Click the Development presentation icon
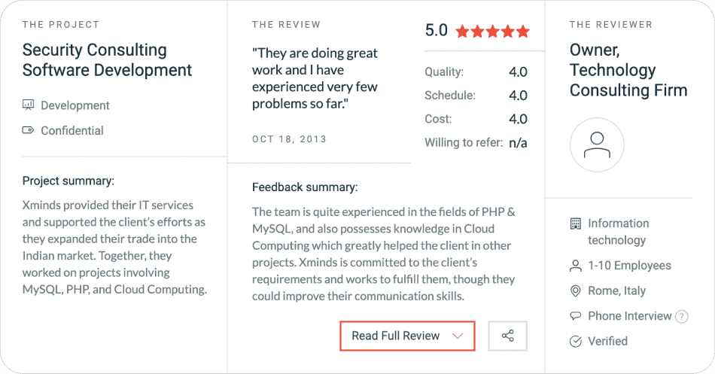Screen dimensions: 715x374 click(x=29, y=105)
